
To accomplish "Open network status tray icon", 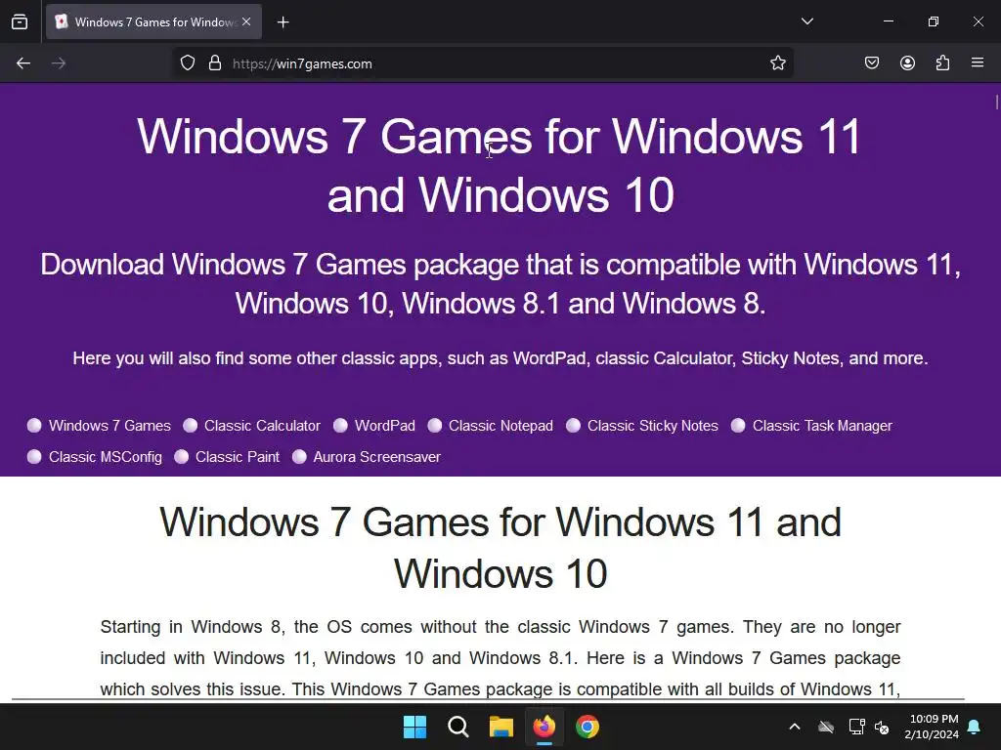I will tap(856, 727).
